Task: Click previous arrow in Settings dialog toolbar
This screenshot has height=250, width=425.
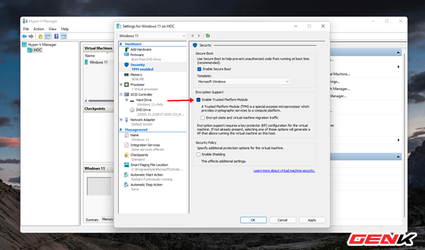Action: (x=193, y=35)
